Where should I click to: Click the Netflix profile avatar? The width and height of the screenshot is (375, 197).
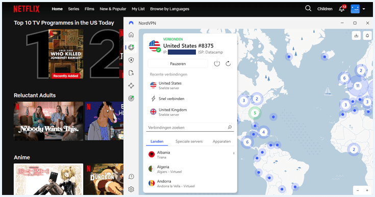[x=355, y=9]
